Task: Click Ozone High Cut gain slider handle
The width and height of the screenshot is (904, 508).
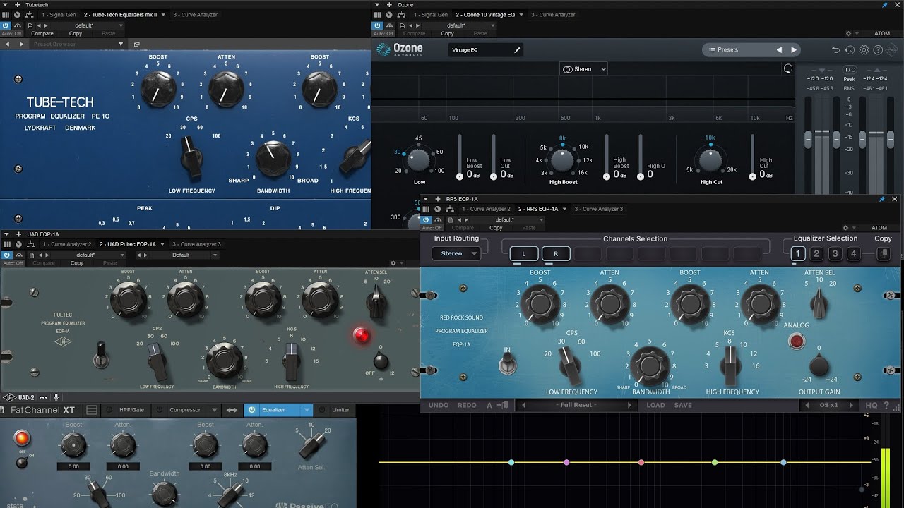Action: point(753,176)
